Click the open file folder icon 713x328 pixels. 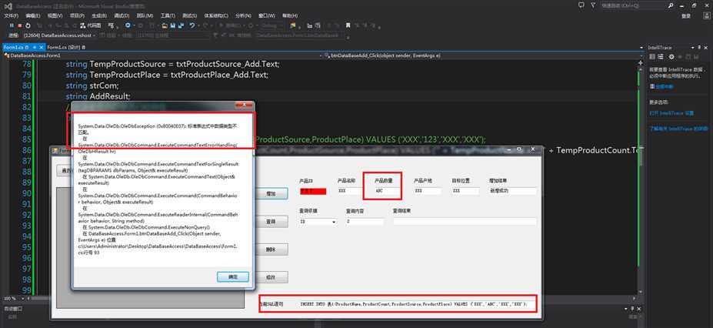165,25
